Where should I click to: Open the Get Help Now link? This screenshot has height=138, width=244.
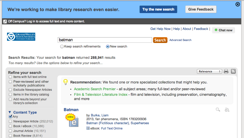coord(160,29)
